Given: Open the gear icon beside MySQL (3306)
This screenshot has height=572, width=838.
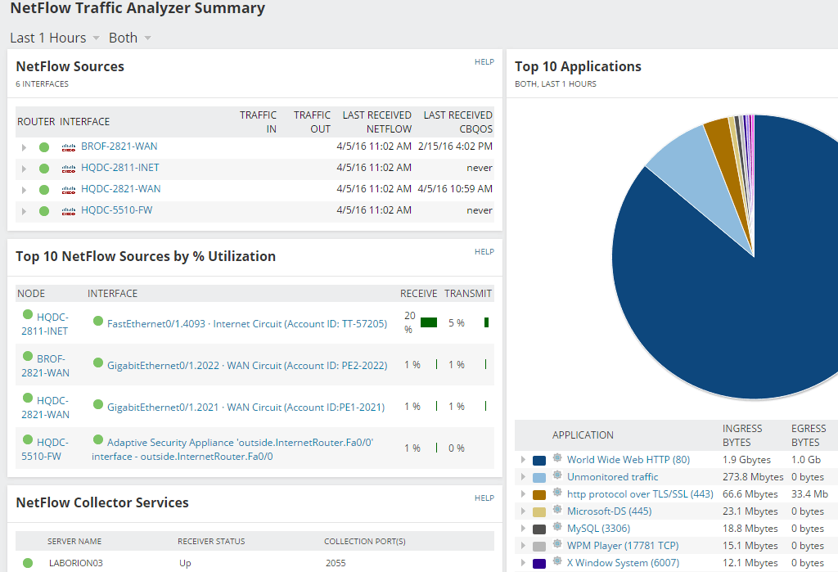Looking at the screenshot, I should coord(556,528).
